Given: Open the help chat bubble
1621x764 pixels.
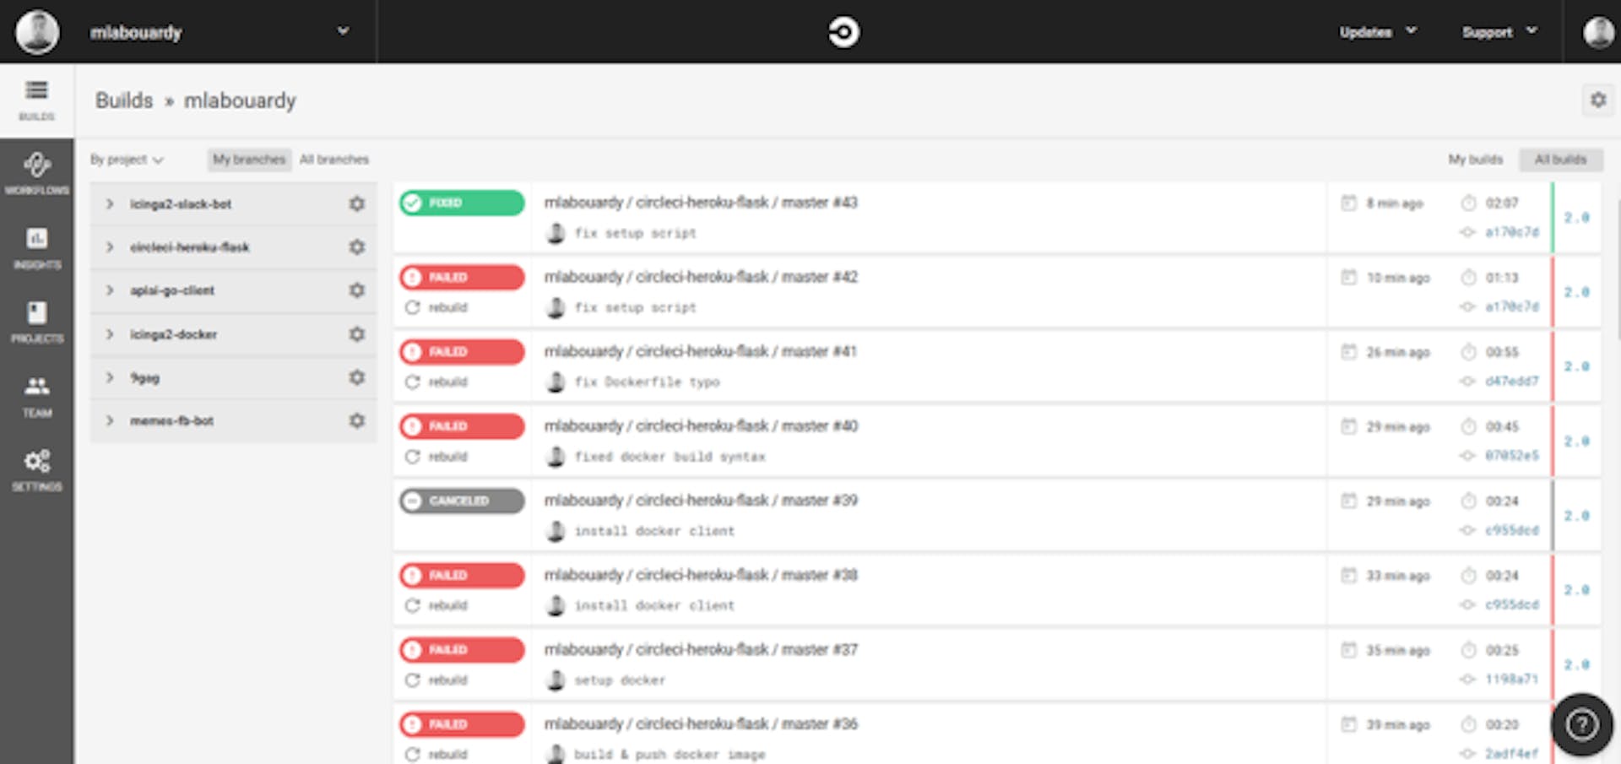Looking at the screenshot, I should pyautogui.click(x=1581, y=724).
